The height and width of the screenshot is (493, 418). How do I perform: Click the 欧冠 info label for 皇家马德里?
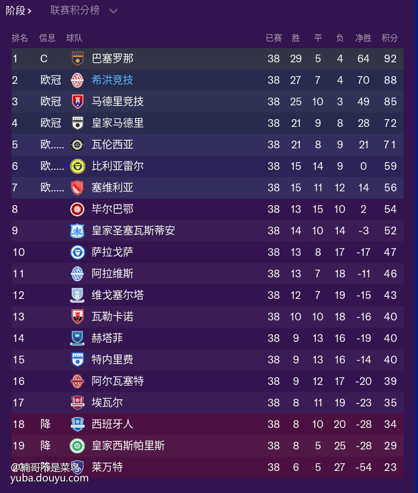coord(51,123)
